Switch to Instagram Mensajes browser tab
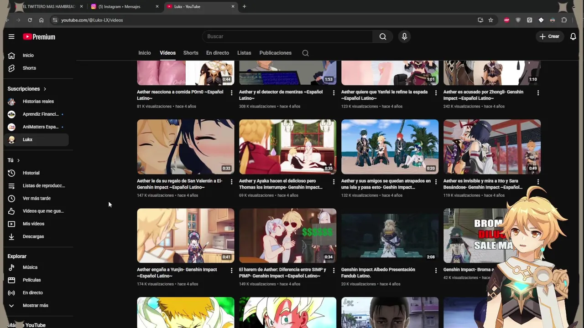The image size is (584, 328). (125, 6)
